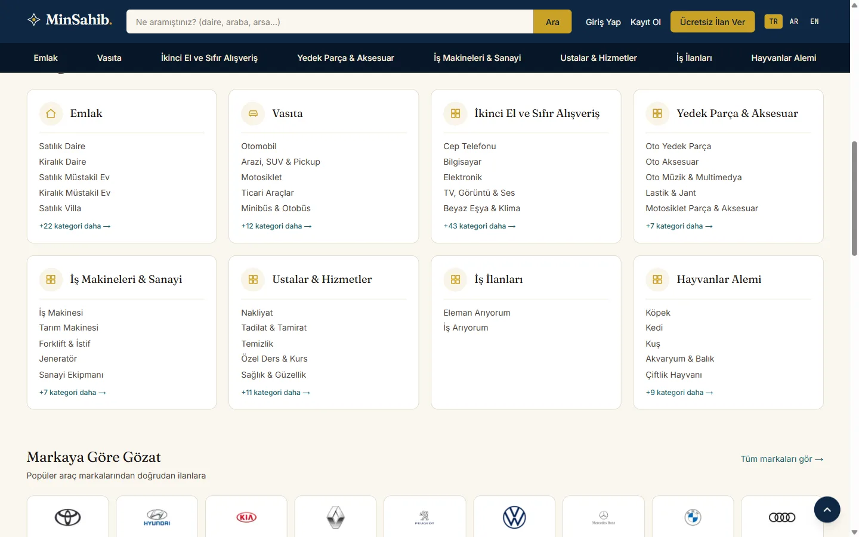
Task: Open İş İlanları in the navigation bar
Action: click(x=694, y=58)
